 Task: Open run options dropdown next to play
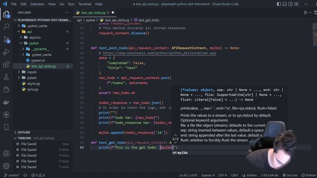pos(310,12)
